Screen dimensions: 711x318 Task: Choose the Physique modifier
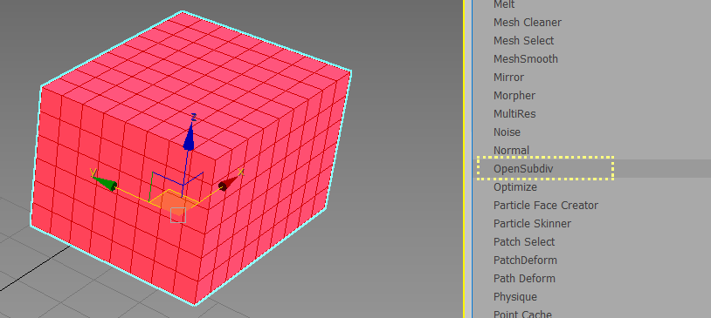pos(591,297)
